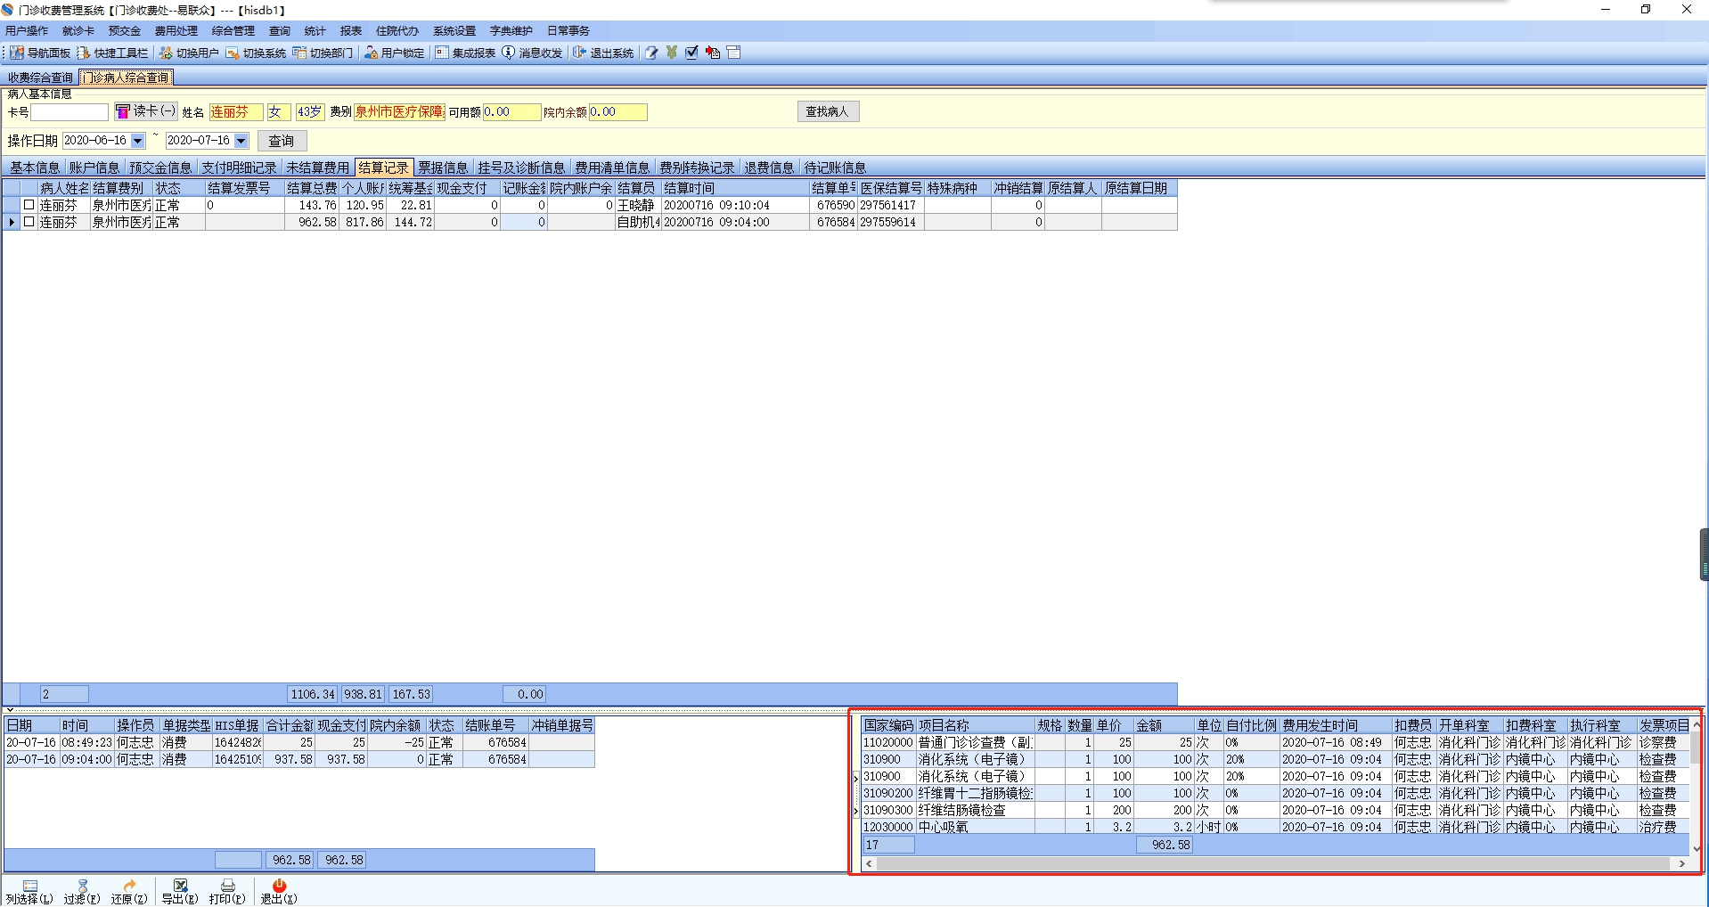Lock the user with 用户锁定
Image resolution: width=1709 pixels, height=907 pixels.
[394, 53]
